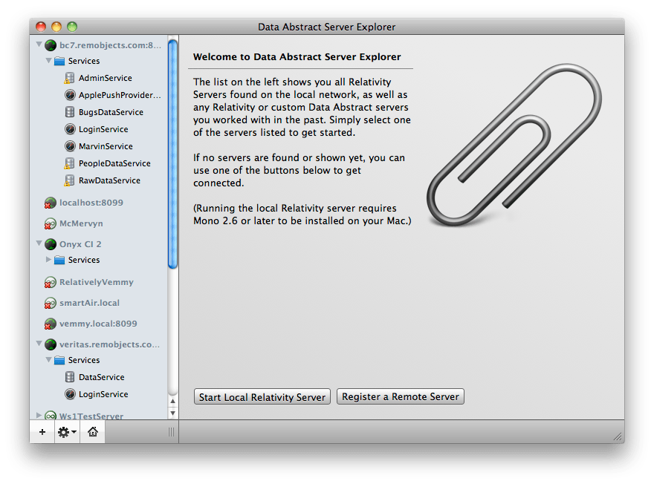Click Register a Remote Server
The image size is (654, 484).
tap(400, 396)
